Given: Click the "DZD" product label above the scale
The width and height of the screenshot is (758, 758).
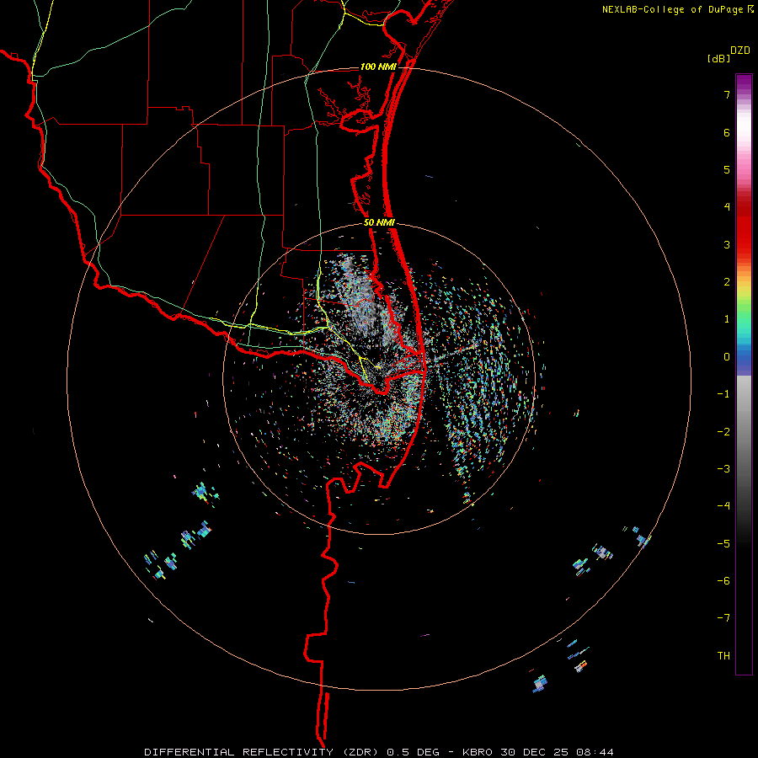Looking at the screenshot, I should 740,51.
